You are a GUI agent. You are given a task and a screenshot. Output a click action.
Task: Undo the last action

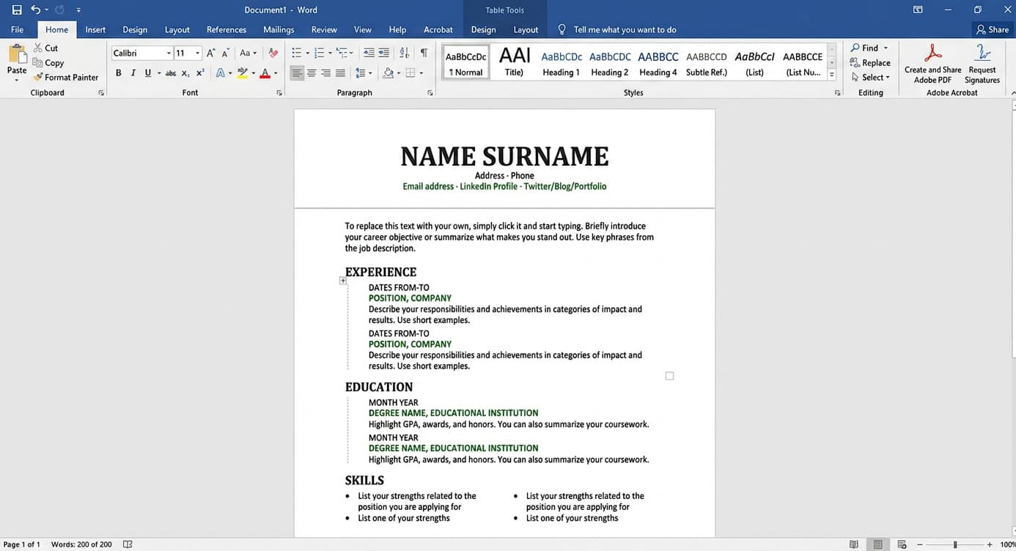click(35, 10)
